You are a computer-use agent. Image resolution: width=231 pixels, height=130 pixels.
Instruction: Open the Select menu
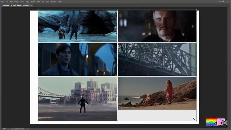click(33, 2)
